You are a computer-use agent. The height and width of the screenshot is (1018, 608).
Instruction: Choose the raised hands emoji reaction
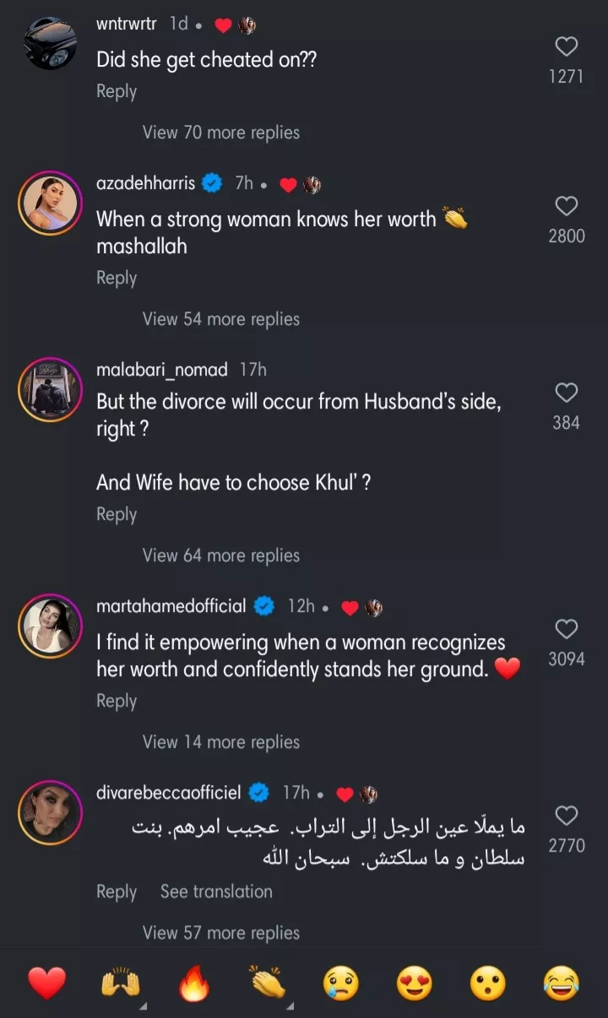coord(120,983)
